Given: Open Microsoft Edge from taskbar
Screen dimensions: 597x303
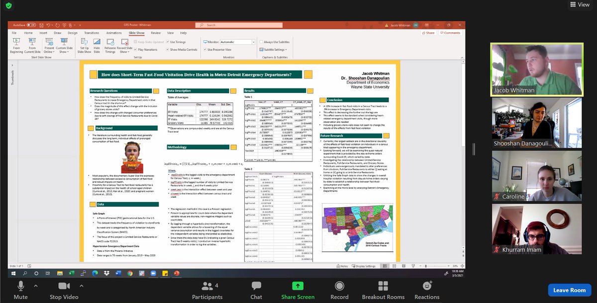Looking at the screenshot, I should tap(95, 274).
